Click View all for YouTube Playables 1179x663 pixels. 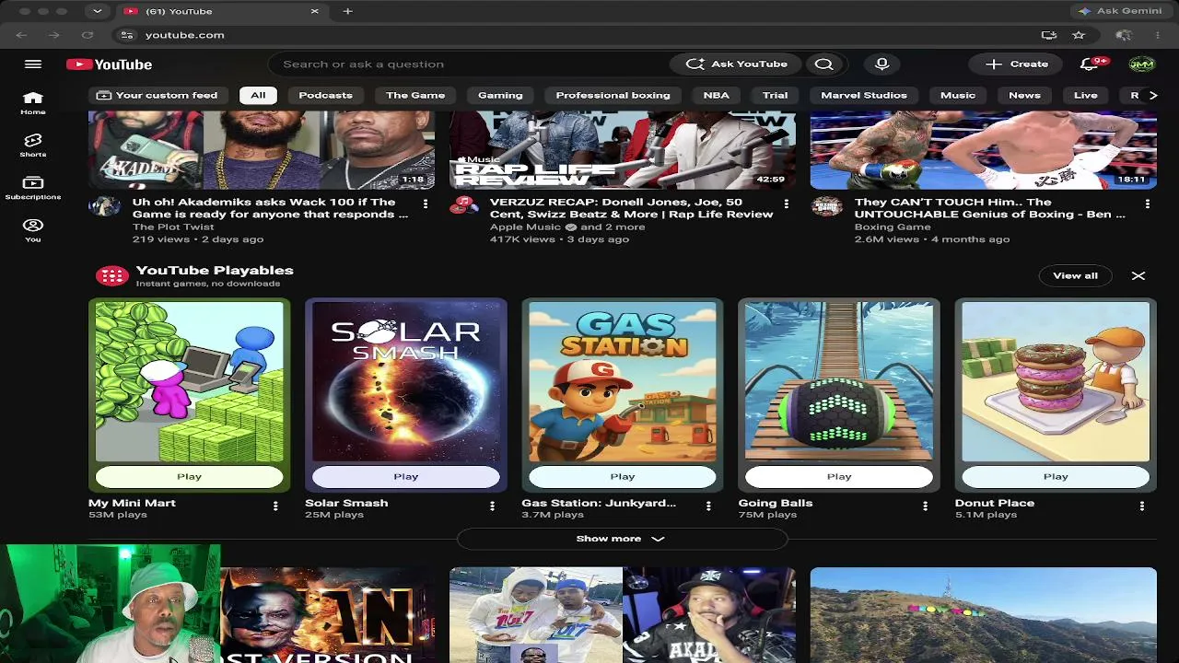coord(1075,275)
